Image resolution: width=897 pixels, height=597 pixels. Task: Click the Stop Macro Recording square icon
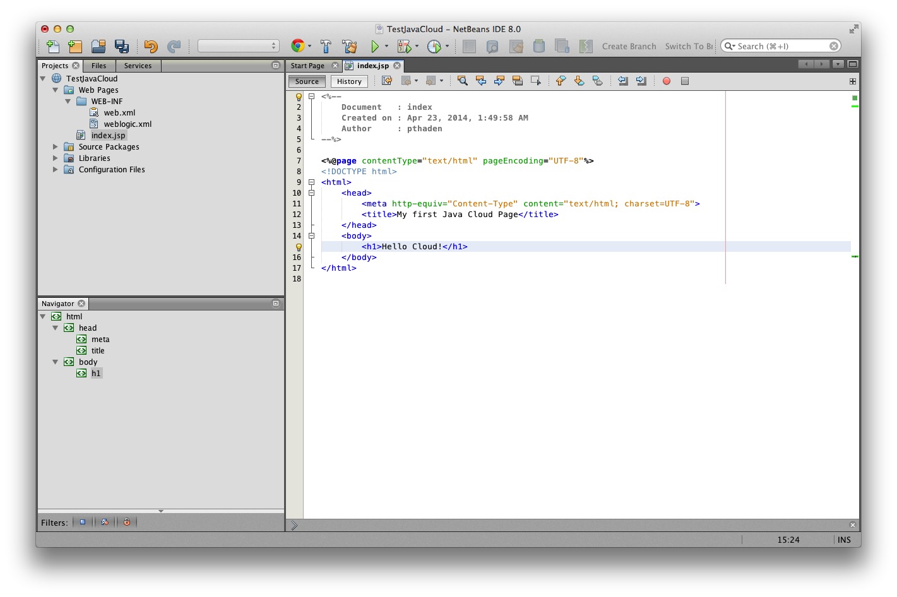(x=685, y=81)
